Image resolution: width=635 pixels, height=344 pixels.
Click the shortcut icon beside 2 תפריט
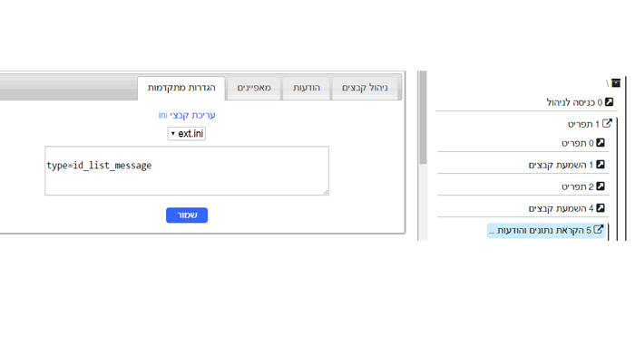[x=601, y=186]
